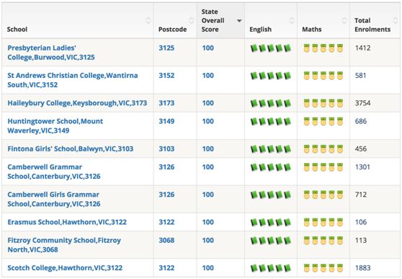Sort by English column arrows

click(x=292, y=20)
